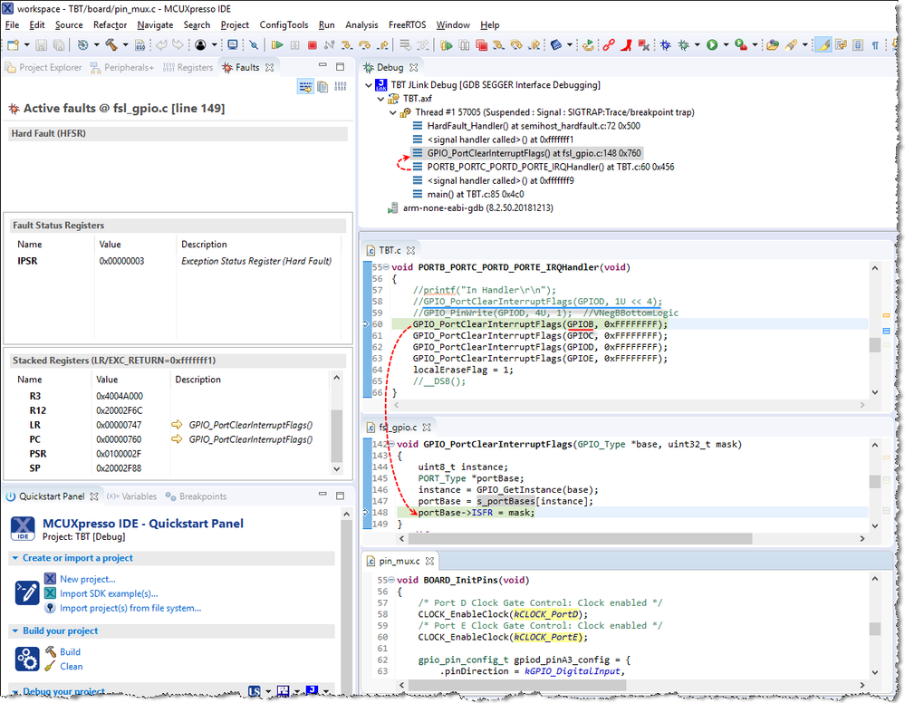The image size is (905, 703).
Task: Open the ConfigTools menu
Action: coord(284,25)
